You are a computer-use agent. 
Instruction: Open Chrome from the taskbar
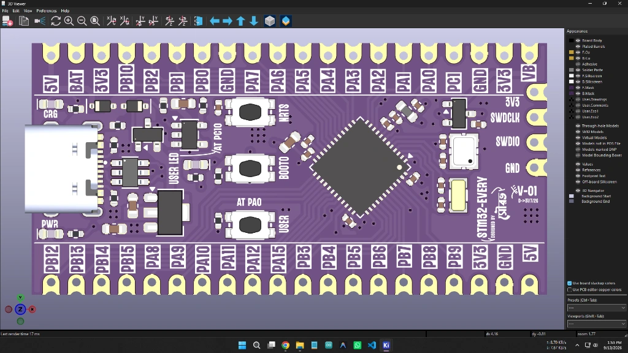(x=286, y=345)
